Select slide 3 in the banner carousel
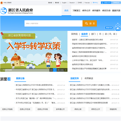This screenshot has height=121, width=121. 58,70
